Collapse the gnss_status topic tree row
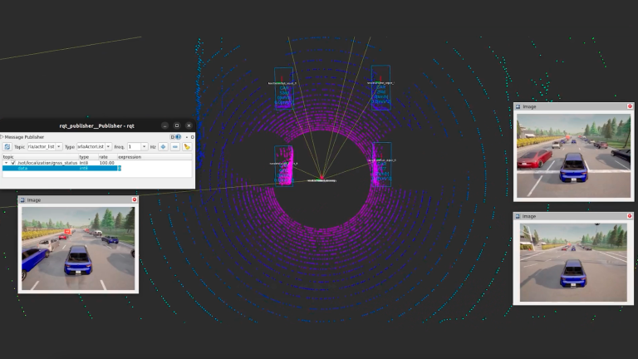The width and height of the screenshot is (638, 359). (6, 163)
